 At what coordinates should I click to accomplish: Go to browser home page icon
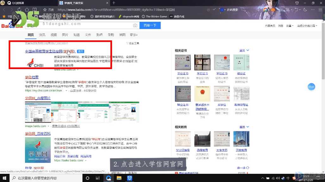pyautogui.click(x=27, y=9)
